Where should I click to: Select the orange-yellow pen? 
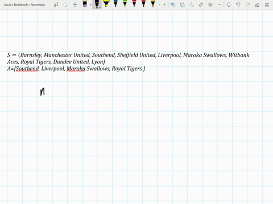153,3
